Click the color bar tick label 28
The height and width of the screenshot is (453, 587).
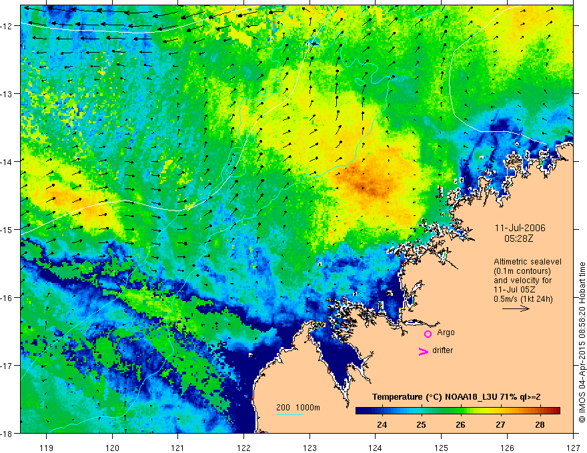click(x=540, y=424)
